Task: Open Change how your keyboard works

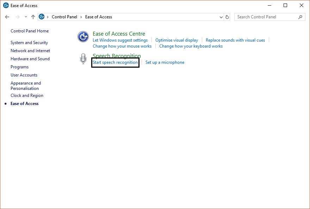Action: point(191,46)
